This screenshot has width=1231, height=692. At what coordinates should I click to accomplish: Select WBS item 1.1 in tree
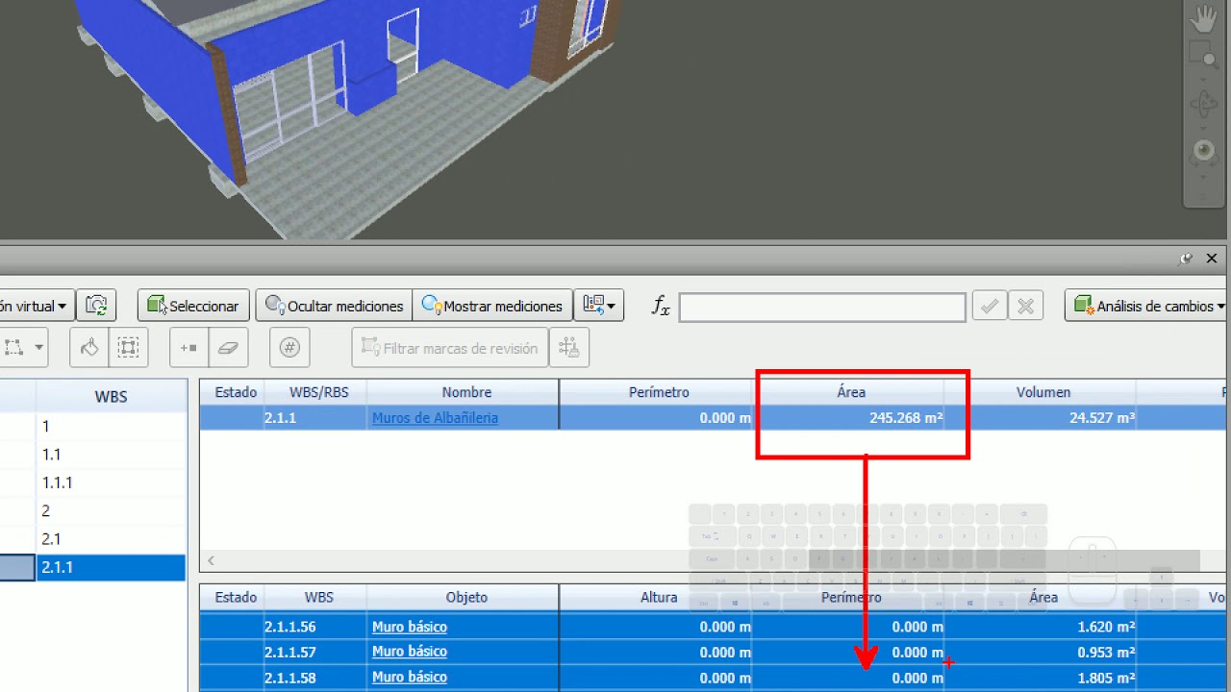111,455
